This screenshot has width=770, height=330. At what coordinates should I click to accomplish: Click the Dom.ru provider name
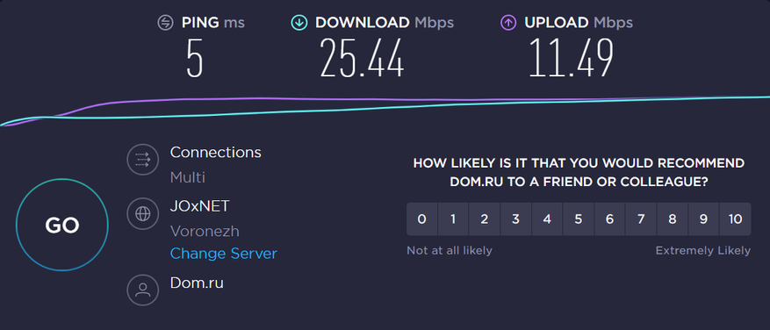coord(197,283)
